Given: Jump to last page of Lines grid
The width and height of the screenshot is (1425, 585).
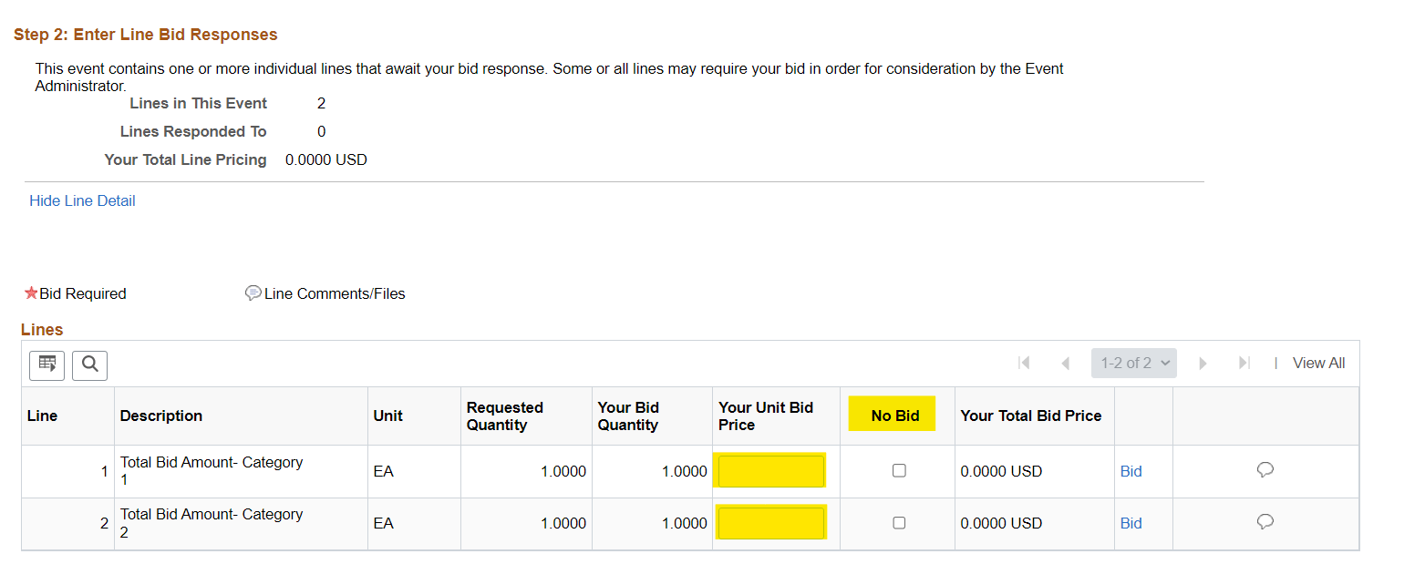Looking at the screenshot, I should tap(1244, 363).
